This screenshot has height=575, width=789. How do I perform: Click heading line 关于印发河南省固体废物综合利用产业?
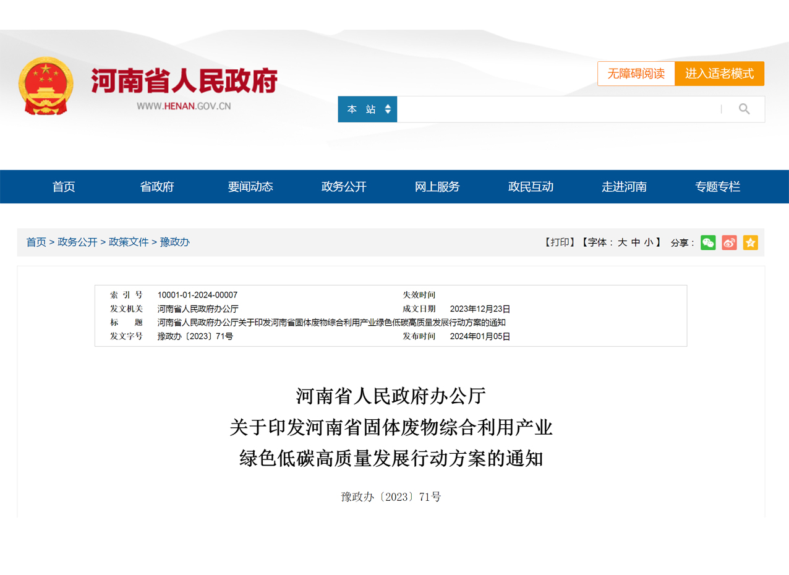tap(391, 427)
